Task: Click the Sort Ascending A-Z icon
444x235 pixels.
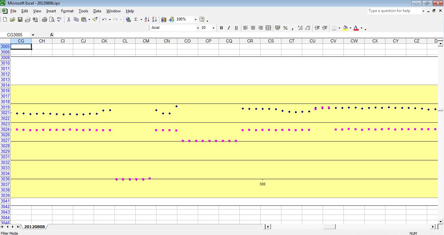Action: pos(147,19)
